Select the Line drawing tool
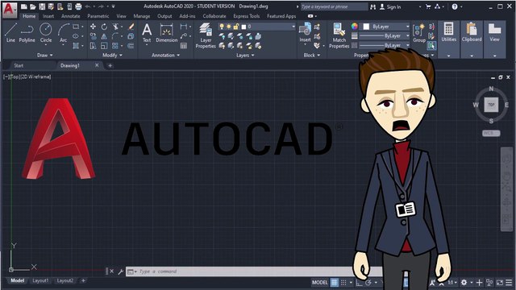Image resolution: width=516 pixels, height=290 pixels. [10, 33]
